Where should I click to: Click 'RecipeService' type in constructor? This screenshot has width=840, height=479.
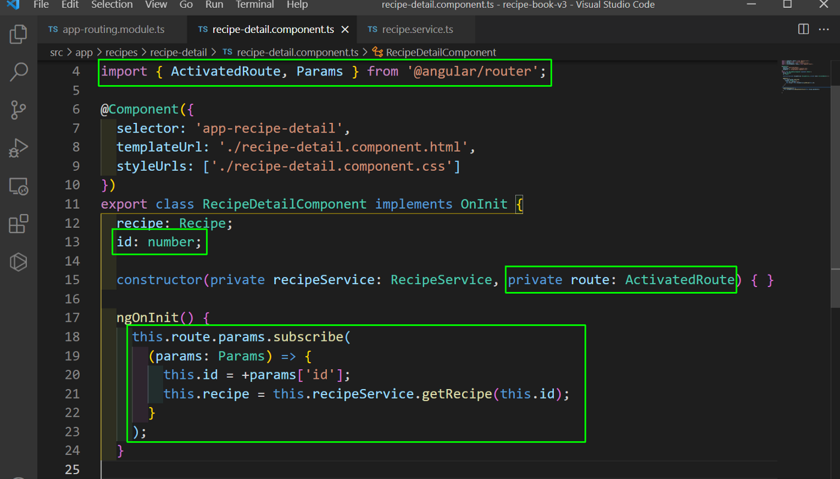442,280
